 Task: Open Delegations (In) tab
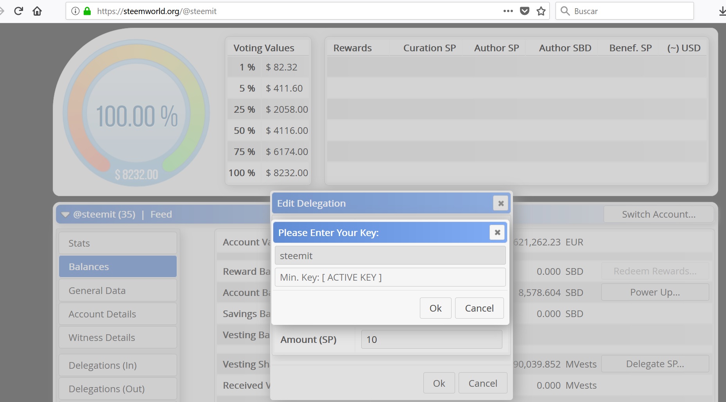[118, 365]
